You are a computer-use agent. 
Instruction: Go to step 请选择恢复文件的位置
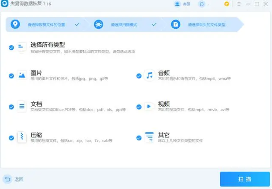pyautogui.click(x=46, y=25)
